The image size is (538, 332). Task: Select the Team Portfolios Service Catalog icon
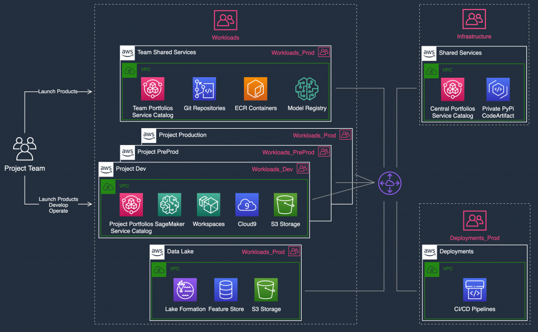[152, 88]
